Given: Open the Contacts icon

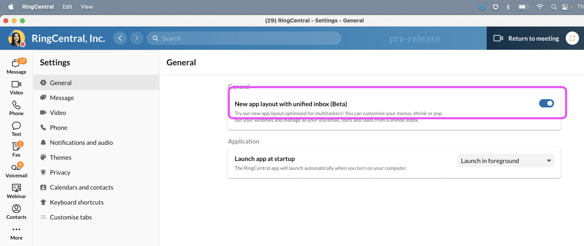Looking at the screenshot, I should [16, 212].
